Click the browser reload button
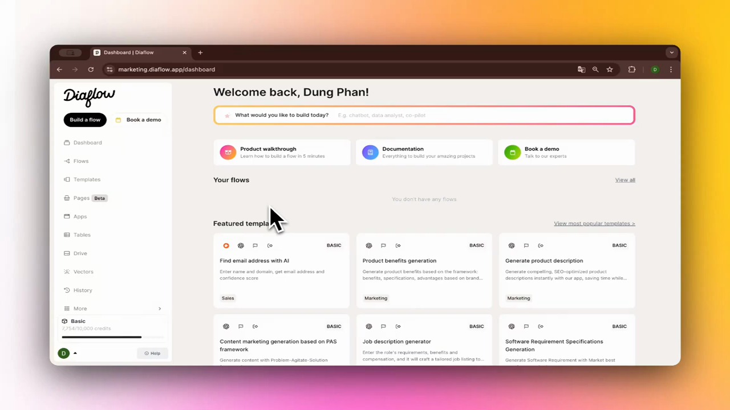The image size is (730, 410). [91, 69]
